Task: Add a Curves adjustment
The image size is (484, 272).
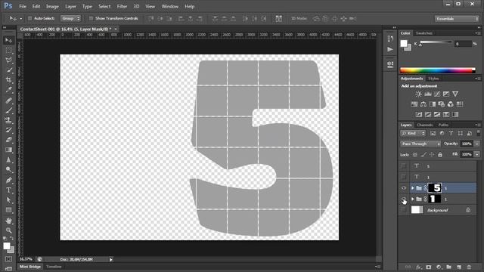Action: pyautogui.click(x=437, y=94)
